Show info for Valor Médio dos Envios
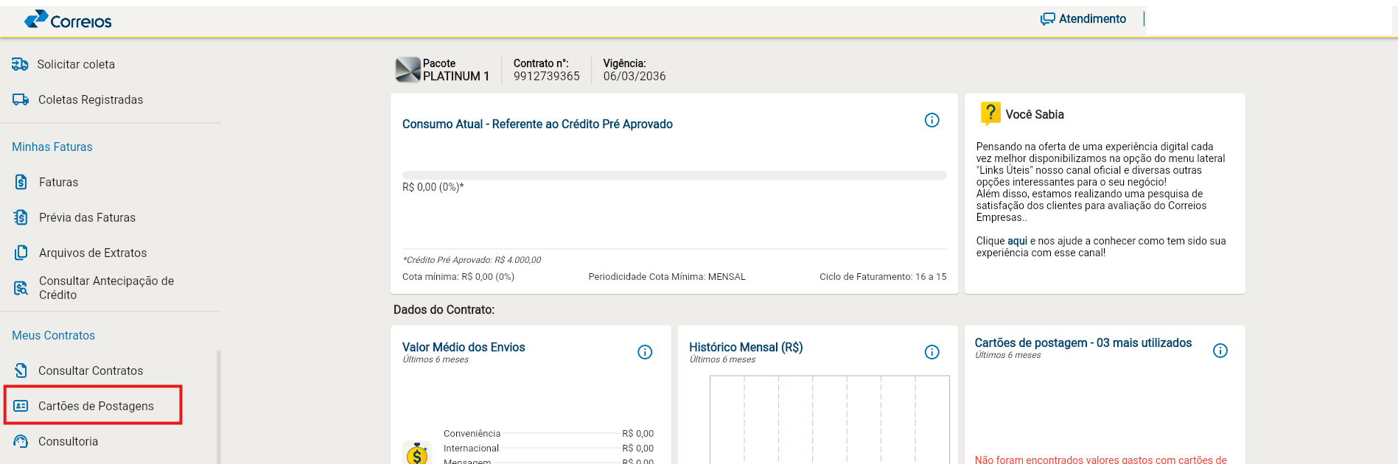This screenshot has width=1398, height=464. [x=645, y=352]
